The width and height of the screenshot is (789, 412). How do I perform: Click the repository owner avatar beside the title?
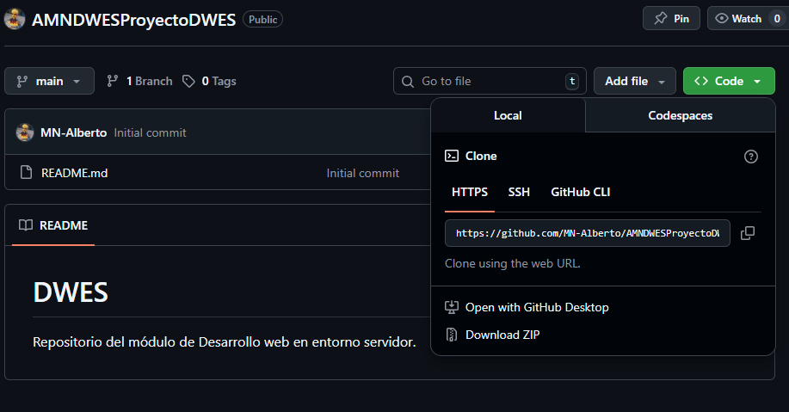pyautogui.click(x=15, y=19)
